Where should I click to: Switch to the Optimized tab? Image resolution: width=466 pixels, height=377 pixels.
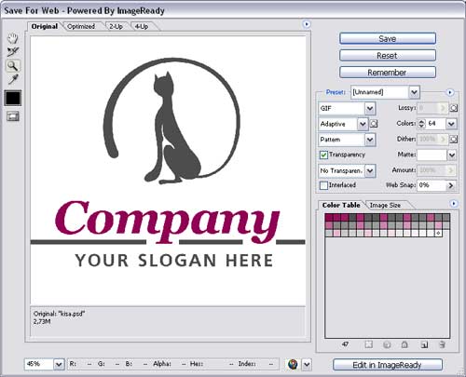coord(81,27)
